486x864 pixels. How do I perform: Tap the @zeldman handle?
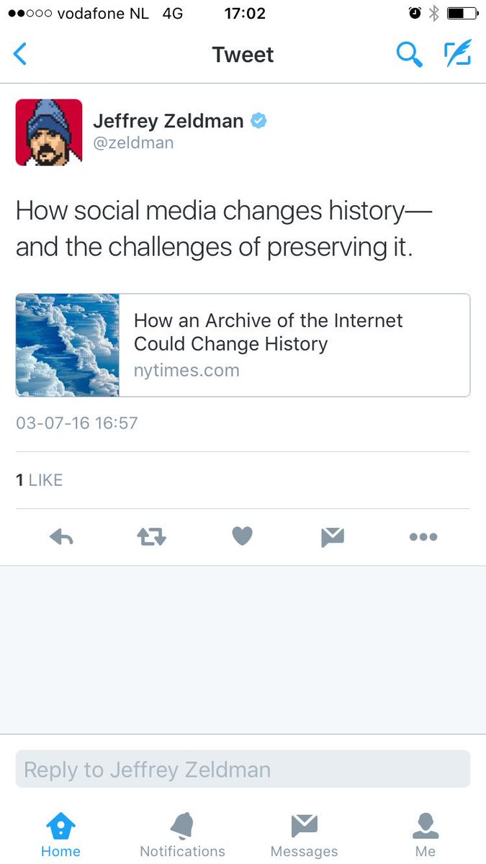(x=133, y=143)
